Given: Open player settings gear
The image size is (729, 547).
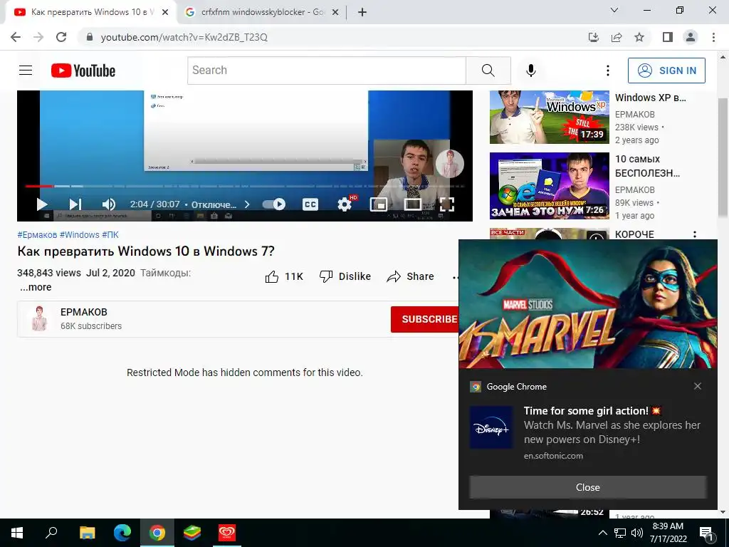Looking at the screenshot, I should 345,204.
